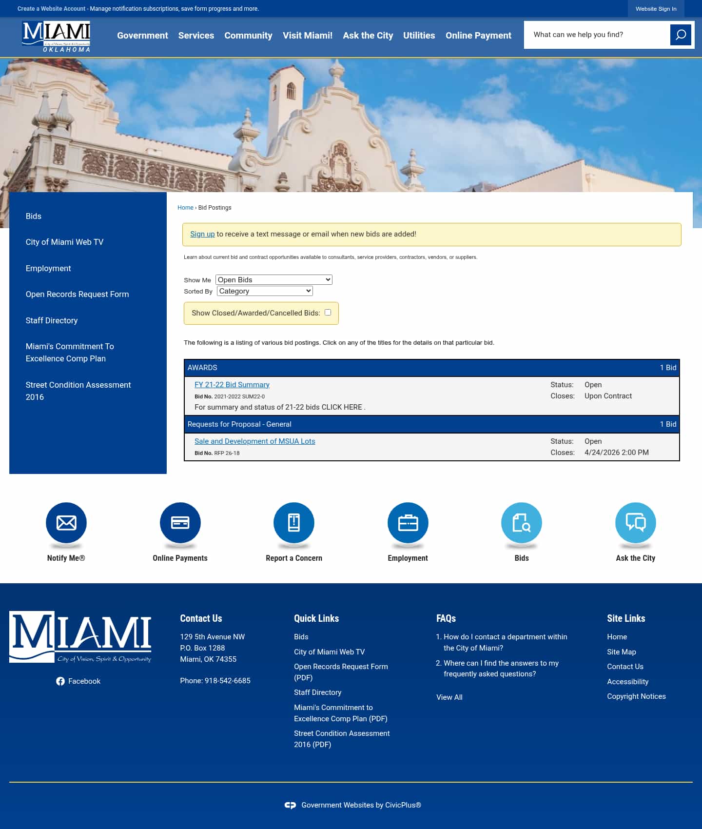Select the Utilities navigation menu item
702x829 pixels.
point(419,36)
